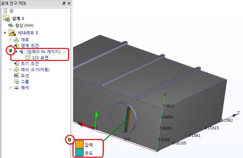Open 메쉬 크기(자동) label

pos(35,69)
